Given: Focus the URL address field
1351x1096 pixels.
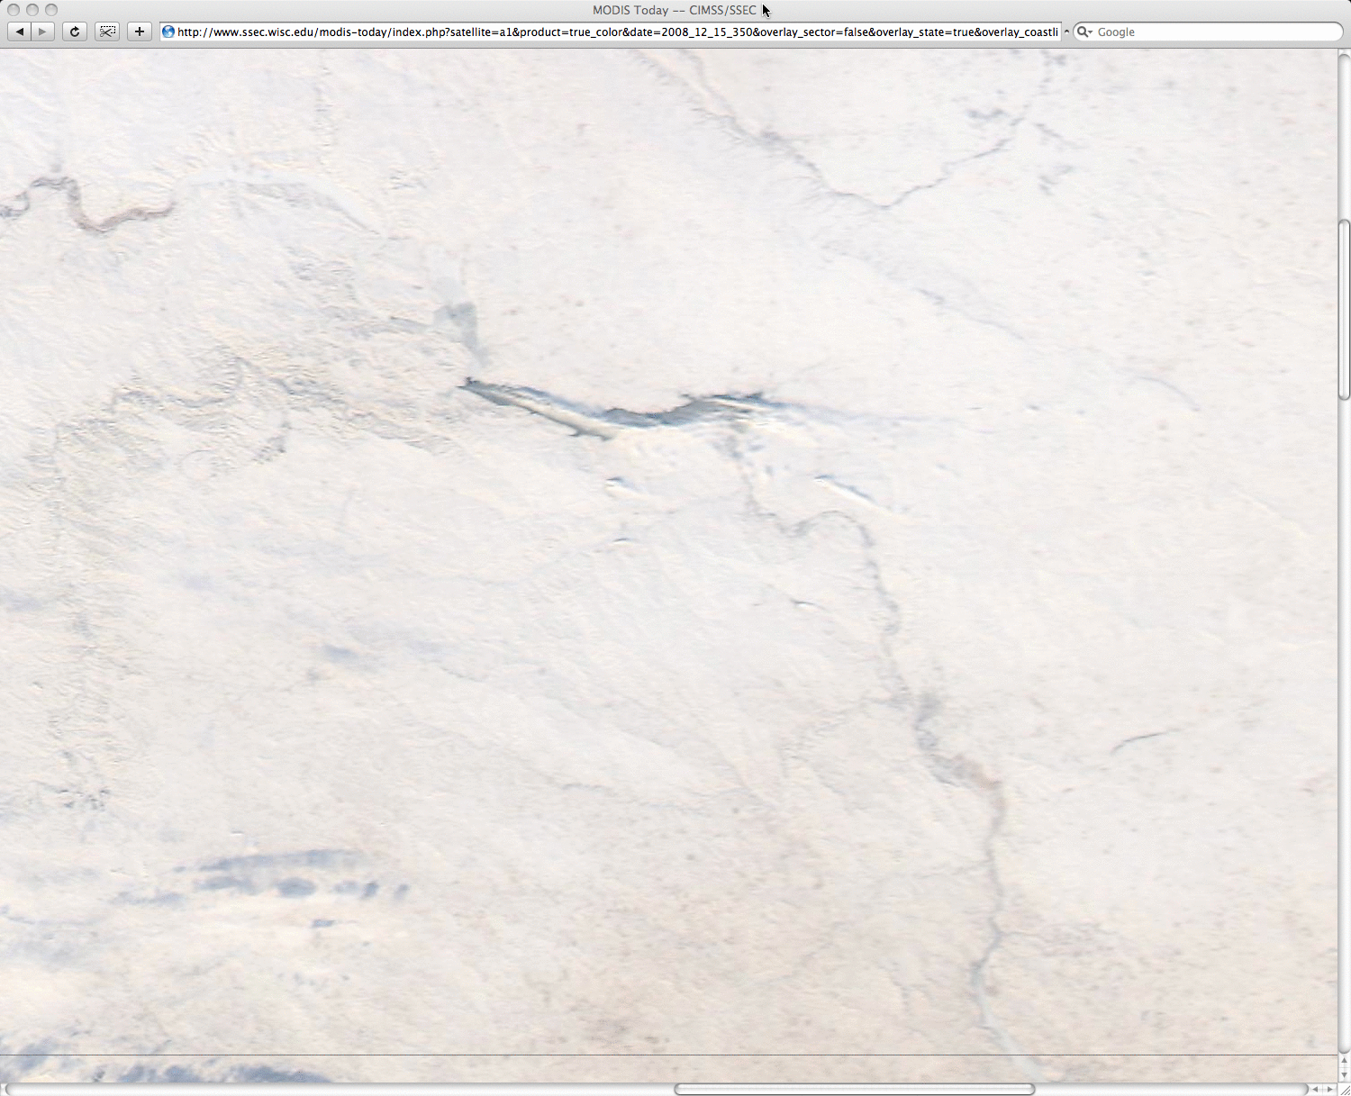Looking at the screenshot, I should pos(611,32).
